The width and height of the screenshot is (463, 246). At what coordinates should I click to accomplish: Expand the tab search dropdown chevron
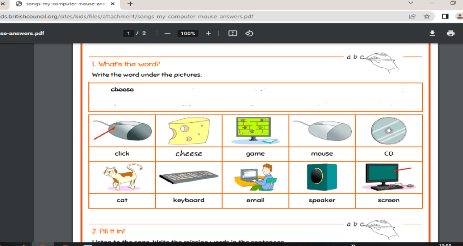(411, 4)
